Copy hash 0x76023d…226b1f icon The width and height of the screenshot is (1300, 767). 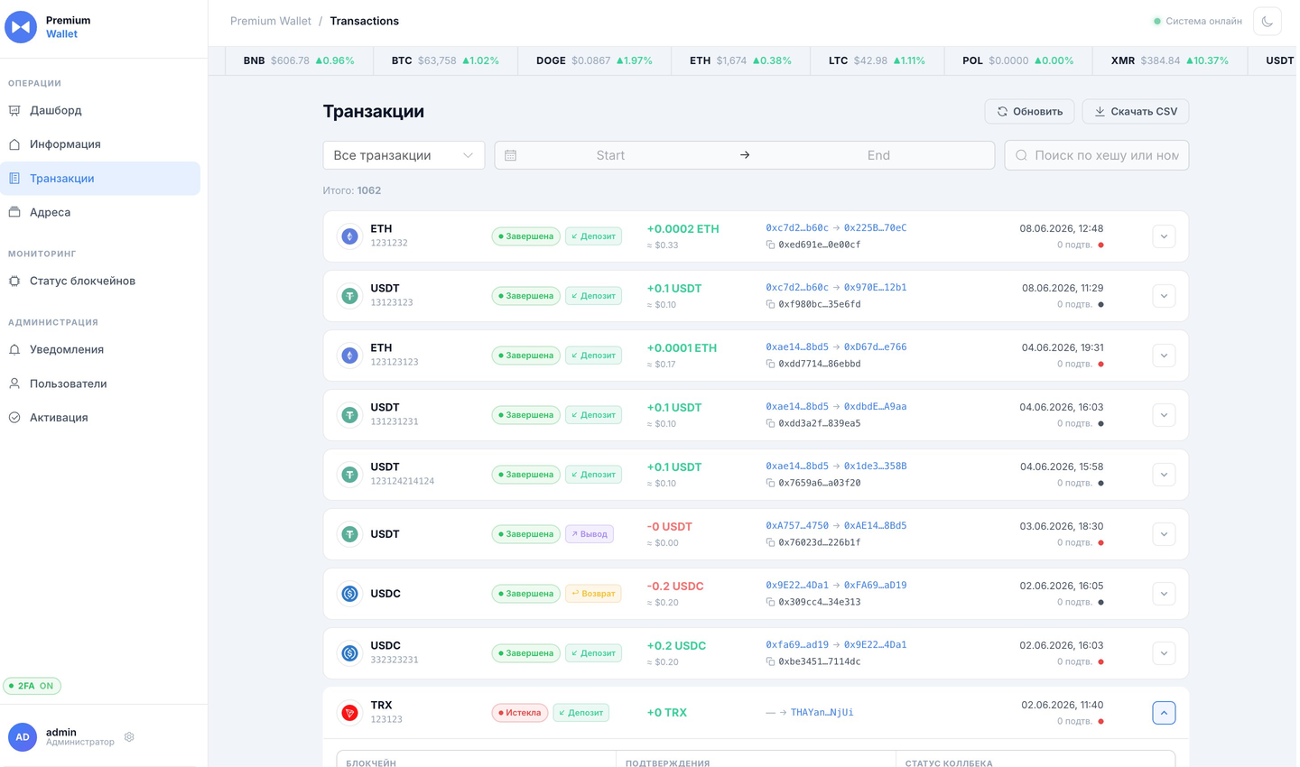770,542
